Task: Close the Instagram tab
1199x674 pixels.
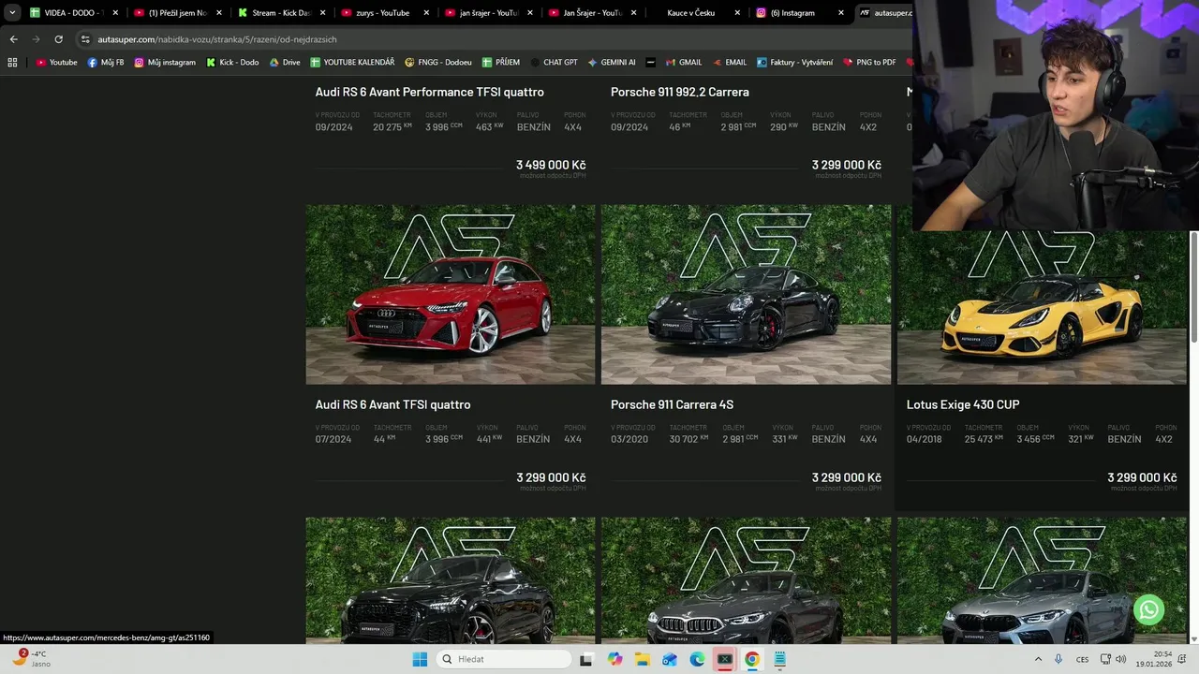Action: click(x=840, y=13)
